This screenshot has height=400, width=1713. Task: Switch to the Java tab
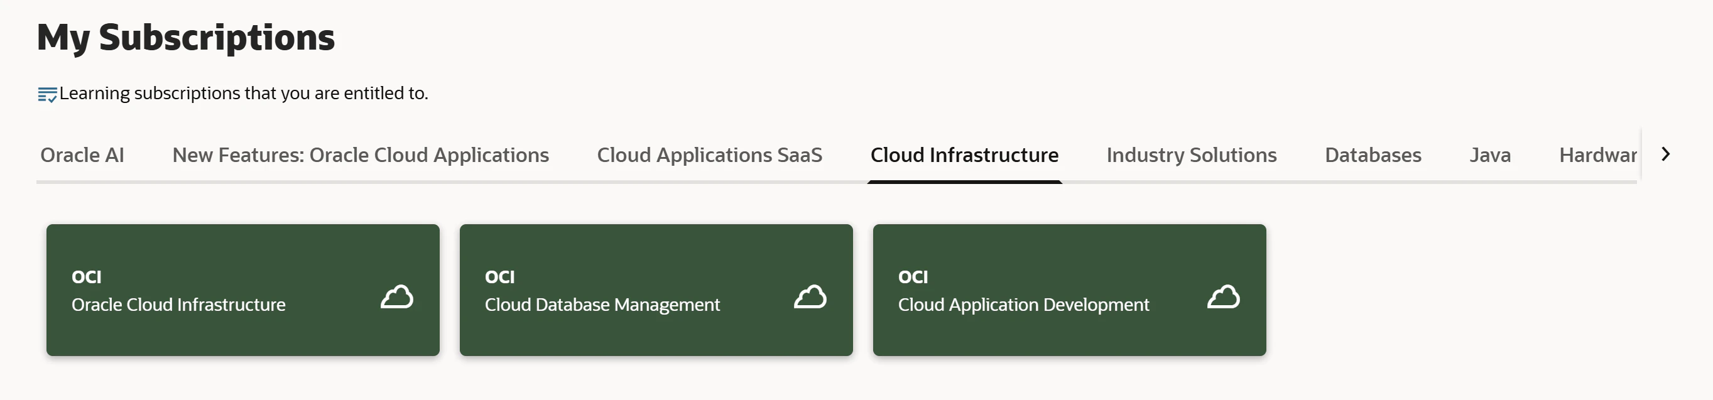click(1489, 155)
